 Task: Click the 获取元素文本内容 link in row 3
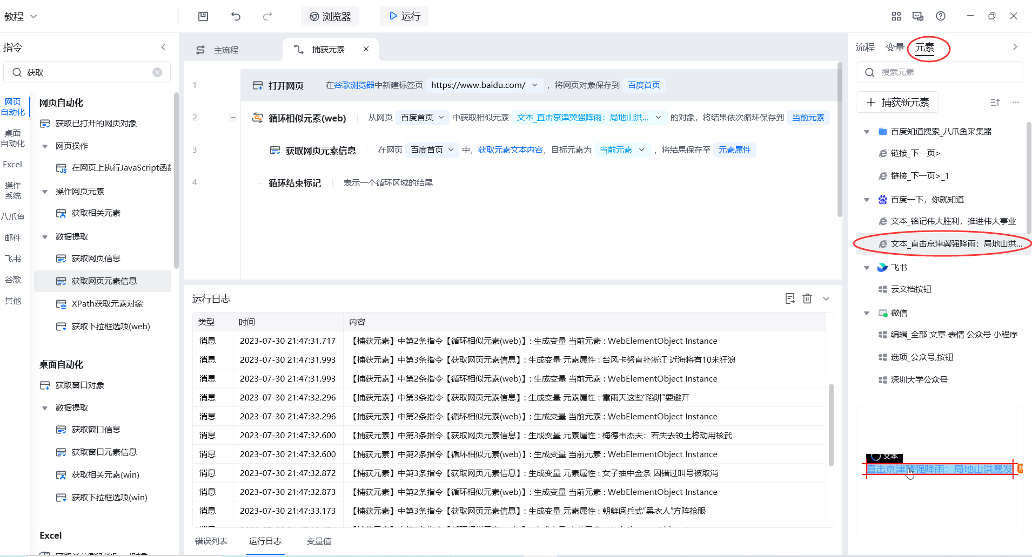tap(511, 150)
